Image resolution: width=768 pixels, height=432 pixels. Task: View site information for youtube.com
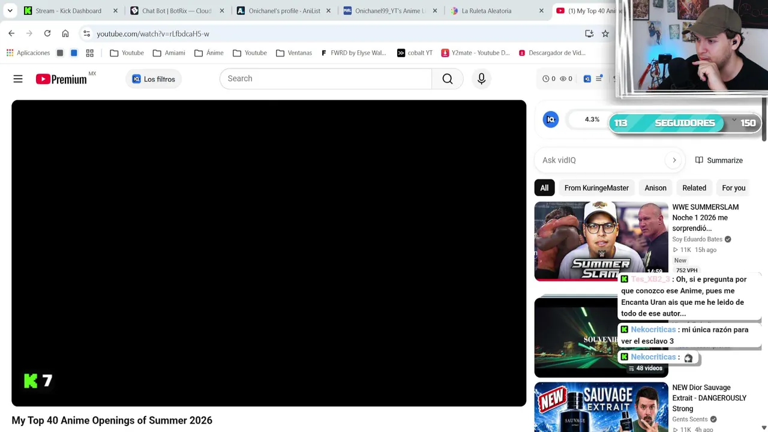(86, 34)
